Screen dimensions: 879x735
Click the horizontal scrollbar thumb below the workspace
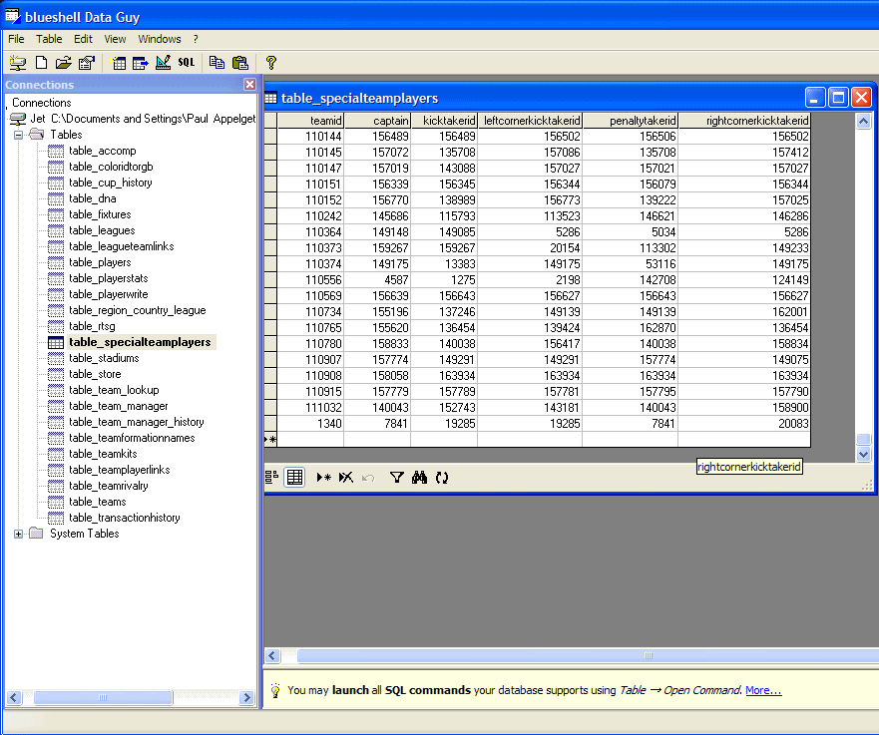click(647, 655)
